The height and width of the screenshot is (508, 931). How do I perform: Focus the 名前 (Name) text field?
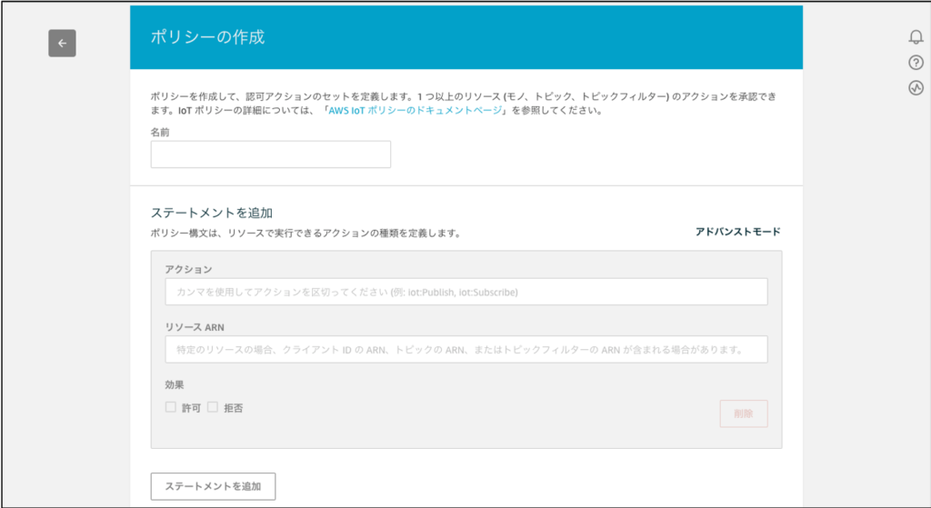(x=270, y=154)
